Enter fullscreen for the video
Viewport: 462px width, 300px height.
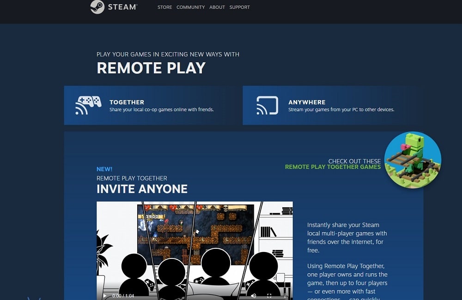(x=269, y=295)
